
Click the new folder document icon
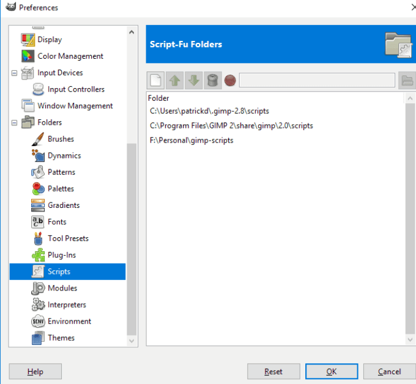point(155,80)
